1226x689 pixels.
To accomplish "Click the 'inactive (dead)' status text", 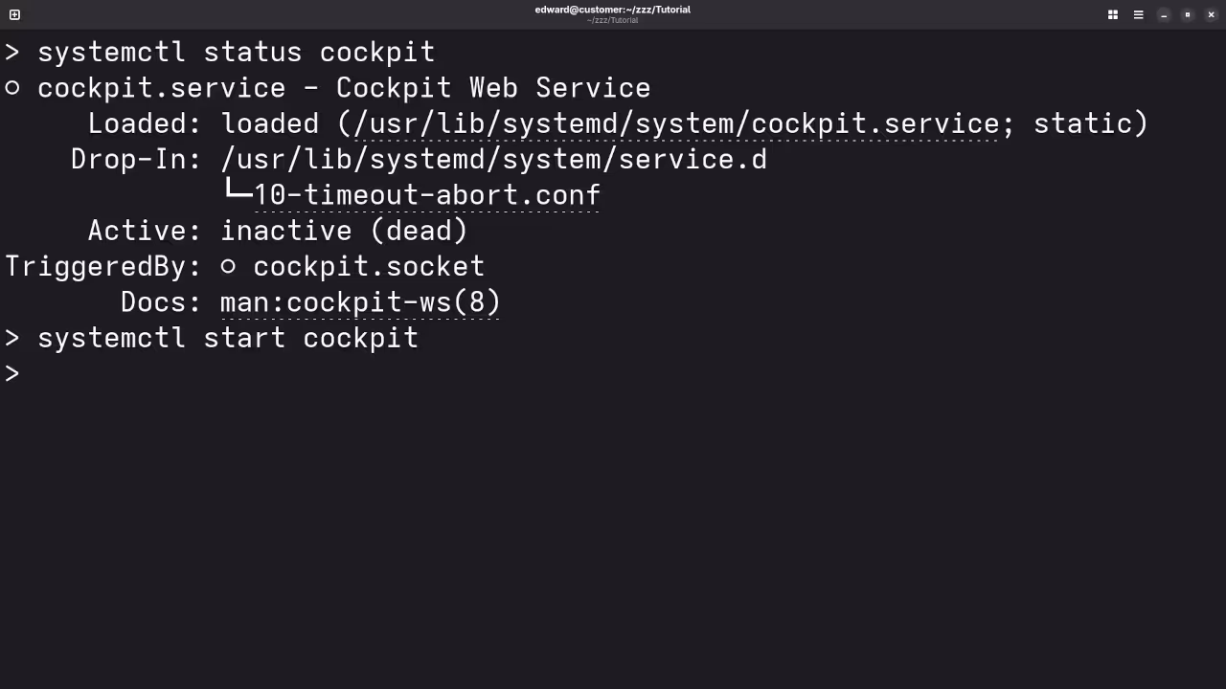I will coord(344,231).
